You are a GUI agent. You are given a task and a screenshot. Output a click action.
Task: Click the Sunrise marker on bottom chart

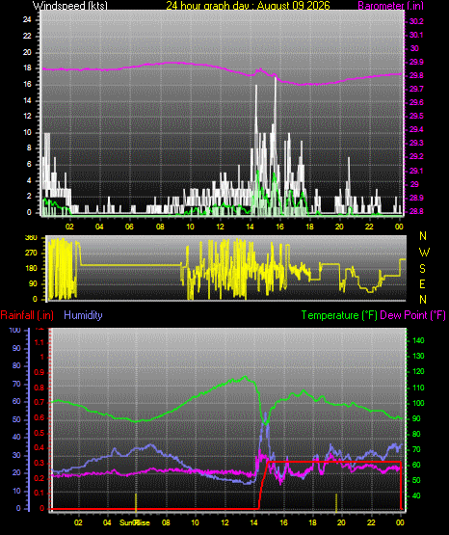point(135,522)
